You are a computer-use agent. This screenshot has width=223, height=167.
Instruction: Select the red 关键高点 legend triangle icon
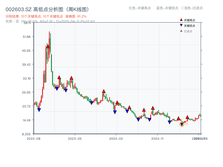point(181,20)
